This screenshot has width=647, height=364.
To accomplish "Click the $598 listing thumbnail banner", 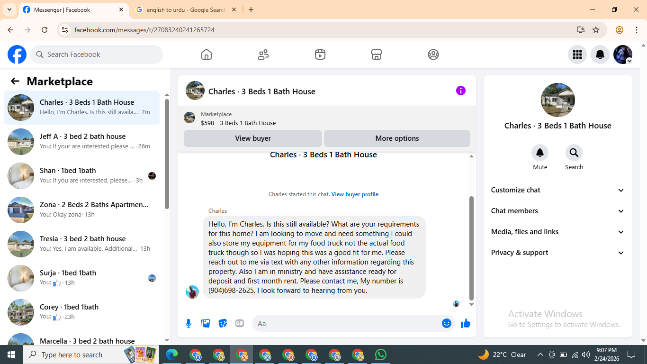I will [189, 118].
